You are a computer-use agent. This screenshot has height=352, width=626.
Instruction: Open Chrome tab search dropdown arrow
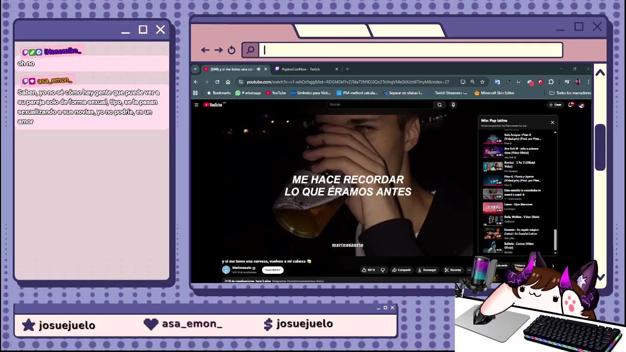pos(195,69)
